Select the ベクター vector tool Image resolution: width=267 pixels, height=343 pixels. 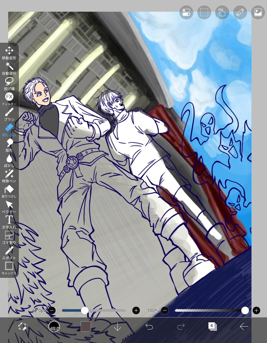[9, 207]
